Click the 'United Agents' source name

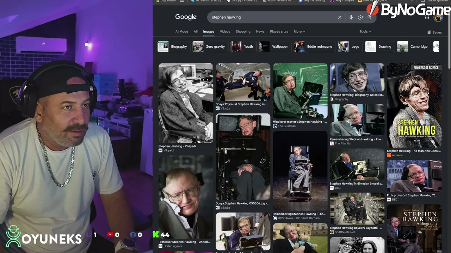[x=173, y=246]
